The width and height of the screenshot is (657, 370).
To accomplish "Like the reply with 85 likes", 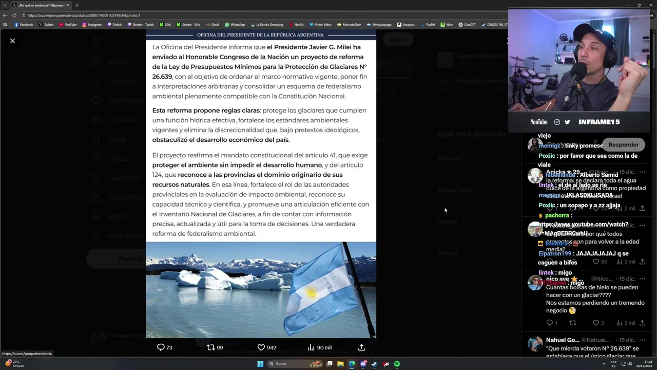I will 600,262.
